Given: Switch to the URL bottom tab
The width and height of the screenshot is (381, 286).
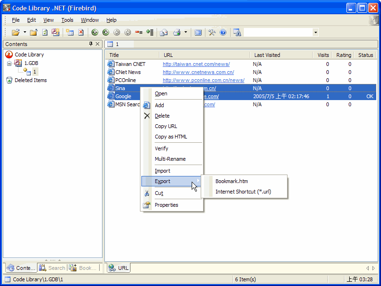Looking at the screenshot, I should (119, 268).
